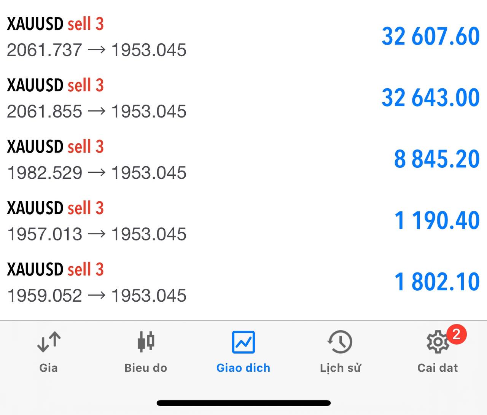Select the sell position opened at 1959.052
Image resolution: width=487 pixels, height=415 pixels.
coord(243,282)
